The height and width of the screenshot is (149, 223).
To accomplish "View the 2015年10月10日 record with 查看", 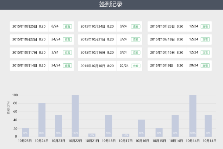I will coord(135,66).
